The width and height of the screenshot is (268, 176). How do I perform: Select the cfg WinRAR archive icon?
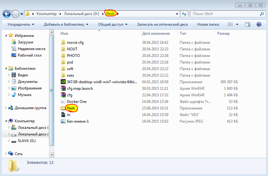point(63,95)
